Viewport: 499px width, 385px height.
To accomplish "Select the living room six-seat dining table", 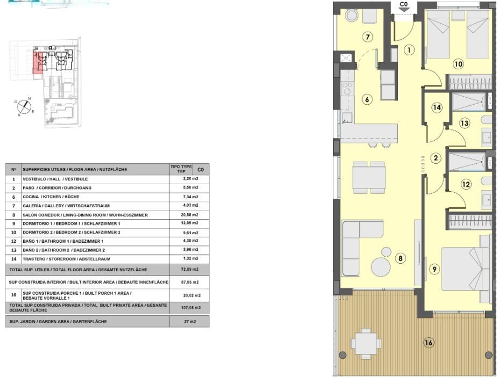I will coord(369,177).
